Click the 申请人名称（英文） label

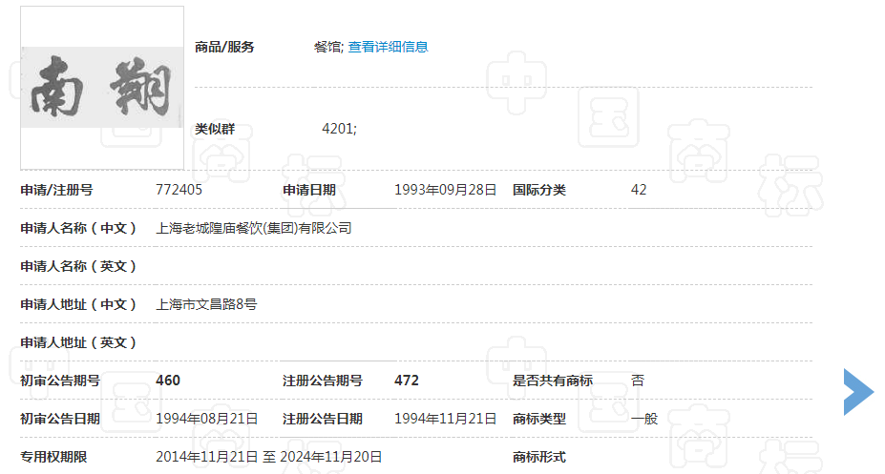[78, 266]
